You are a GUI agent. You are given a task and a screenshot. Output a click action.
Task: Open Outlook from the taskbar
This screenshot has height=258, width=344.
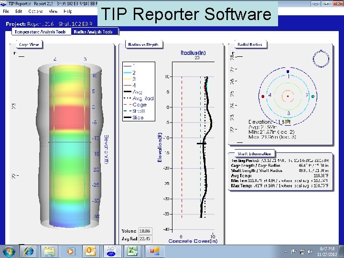tap(91, 251)
